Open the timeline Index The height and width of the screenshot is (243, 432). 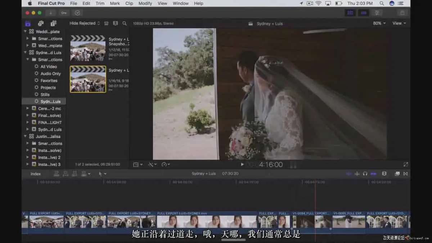coord(36,174)
